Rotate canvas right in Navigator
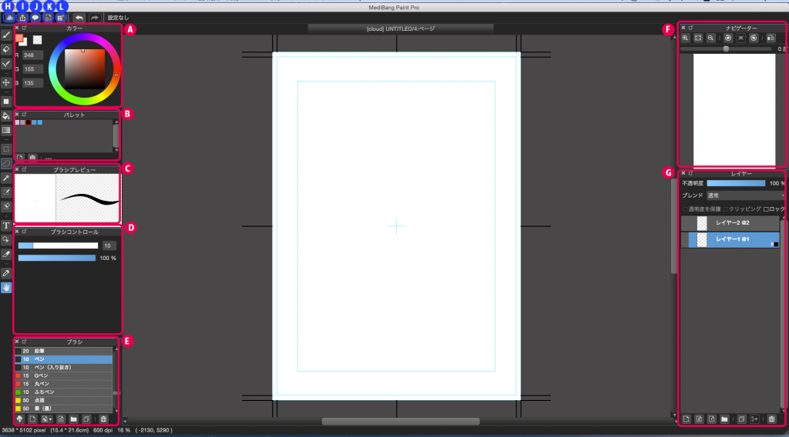 click(754, 38)
